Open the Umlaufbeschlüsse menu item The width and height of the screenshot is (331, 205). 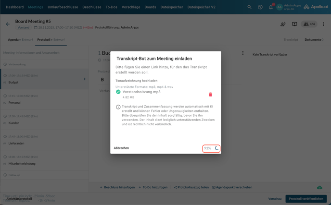tap(63, 7)
